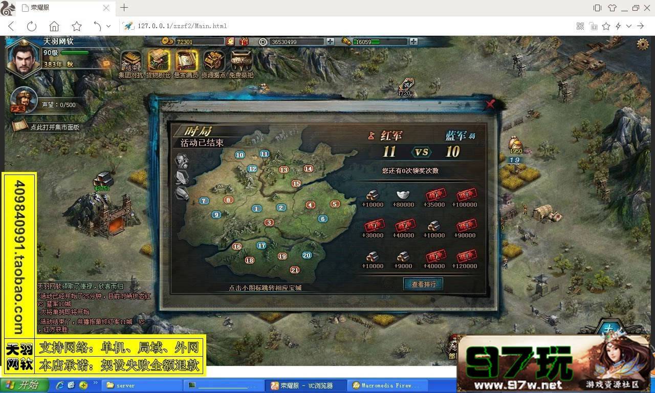Viewport: 655px width, 393px height.
Task: Go to city 16 on the map
Action: click(236, 246)
